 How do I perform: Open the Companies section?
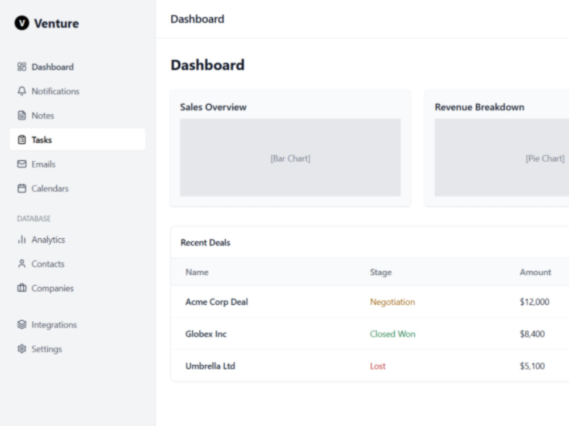tap(77, 288)
